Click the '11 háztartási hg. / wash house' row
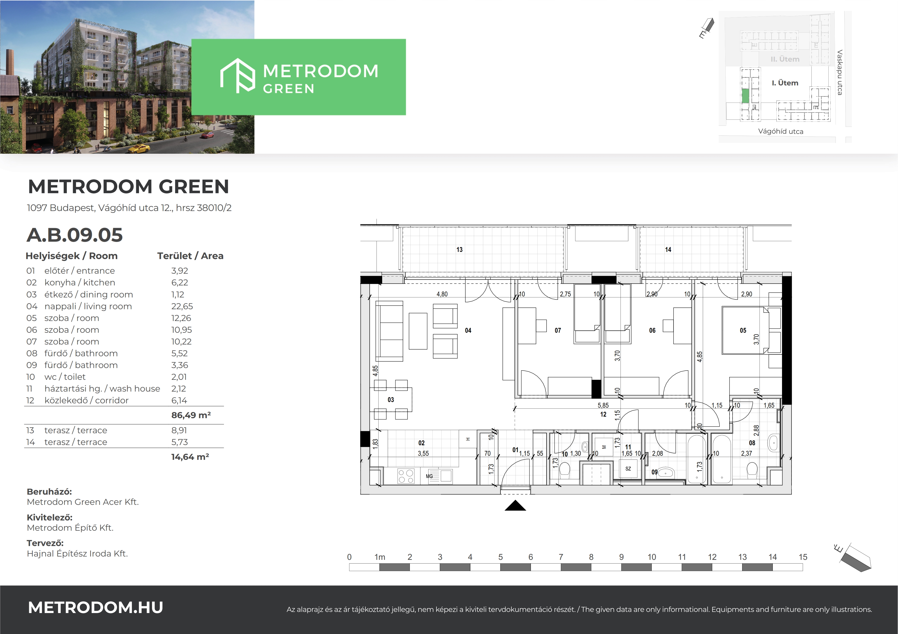 point(124,389)
